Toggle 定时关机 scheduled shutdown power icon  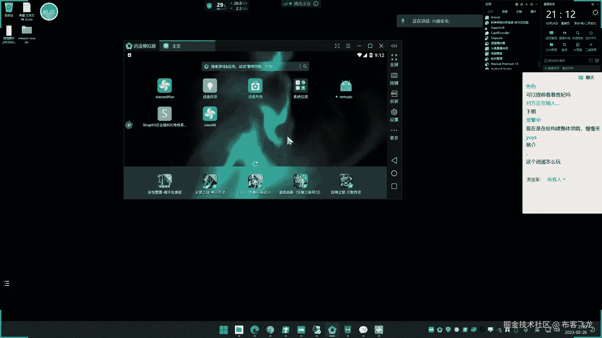click(x=591, y=33)
